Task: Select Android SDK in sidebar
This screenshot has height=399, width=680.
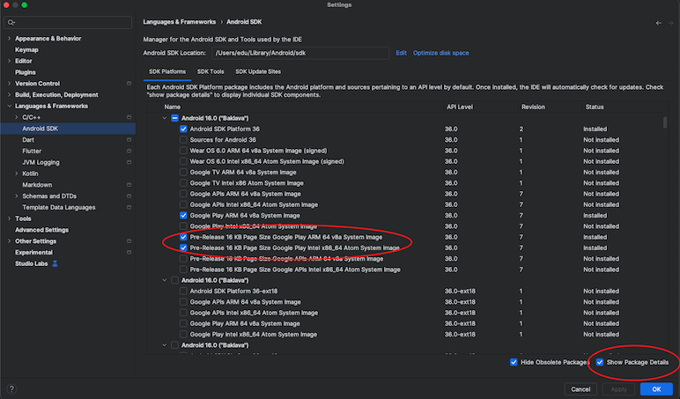Action: click(x=68, y=129)
